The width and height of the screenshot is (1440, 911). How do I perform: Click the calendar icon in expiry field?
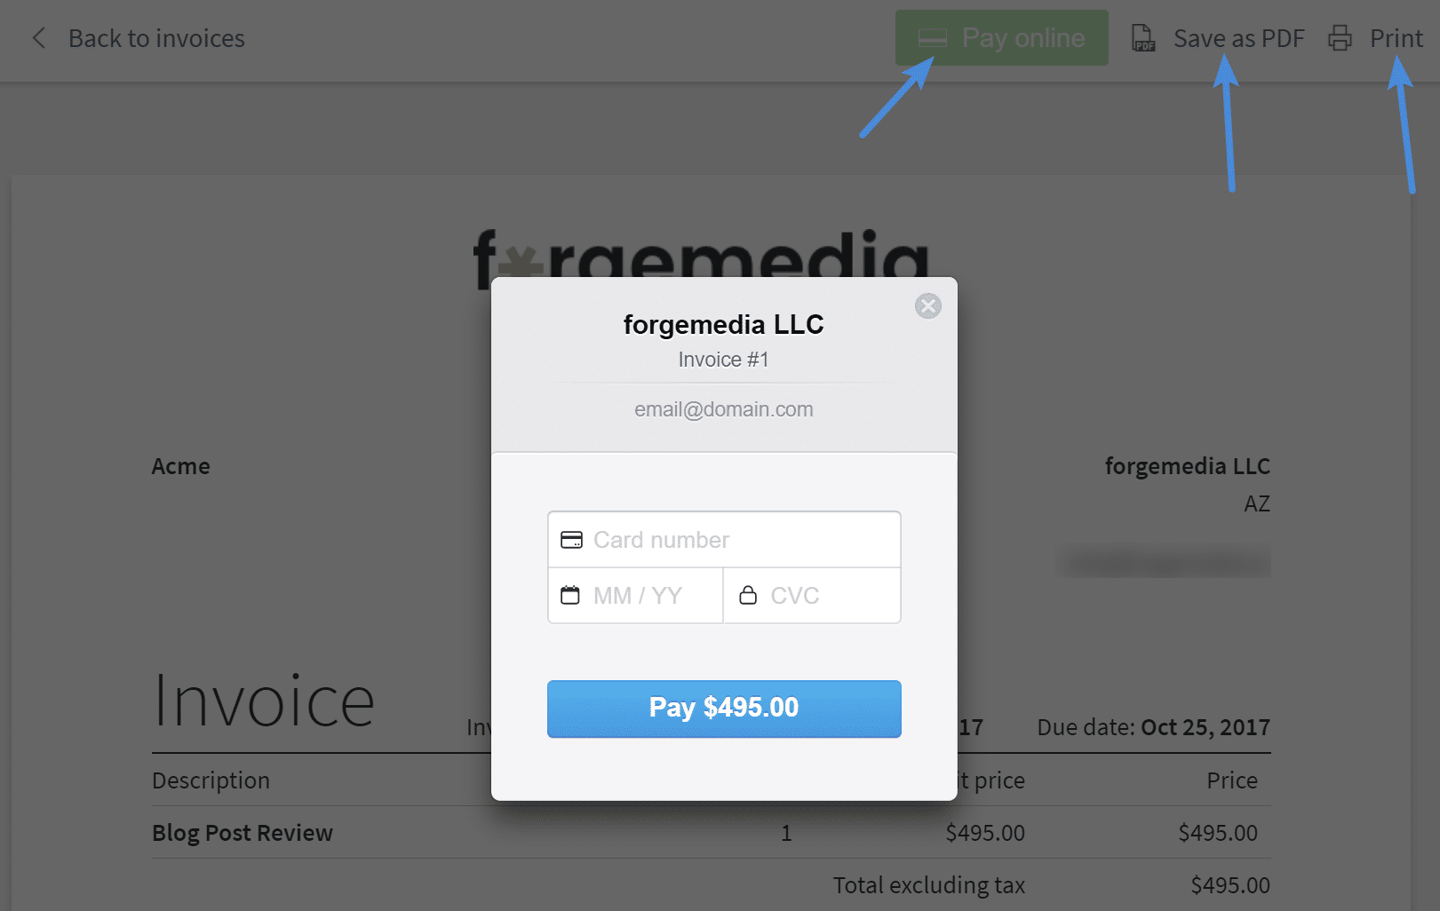(570, 595)
